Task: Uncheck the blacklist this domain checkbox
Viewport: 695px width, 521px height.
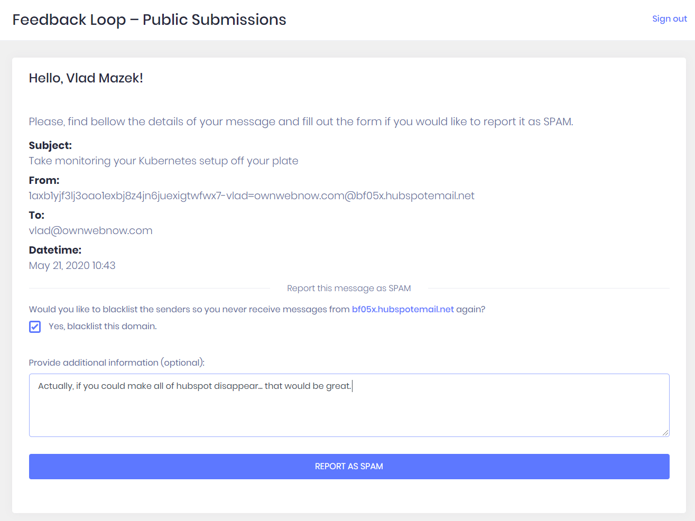Action: point(35,327)
